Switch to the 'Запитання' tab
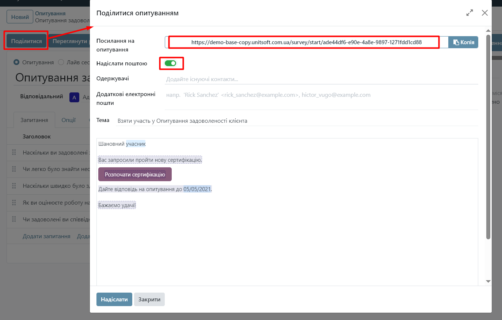 coord(34,120)
